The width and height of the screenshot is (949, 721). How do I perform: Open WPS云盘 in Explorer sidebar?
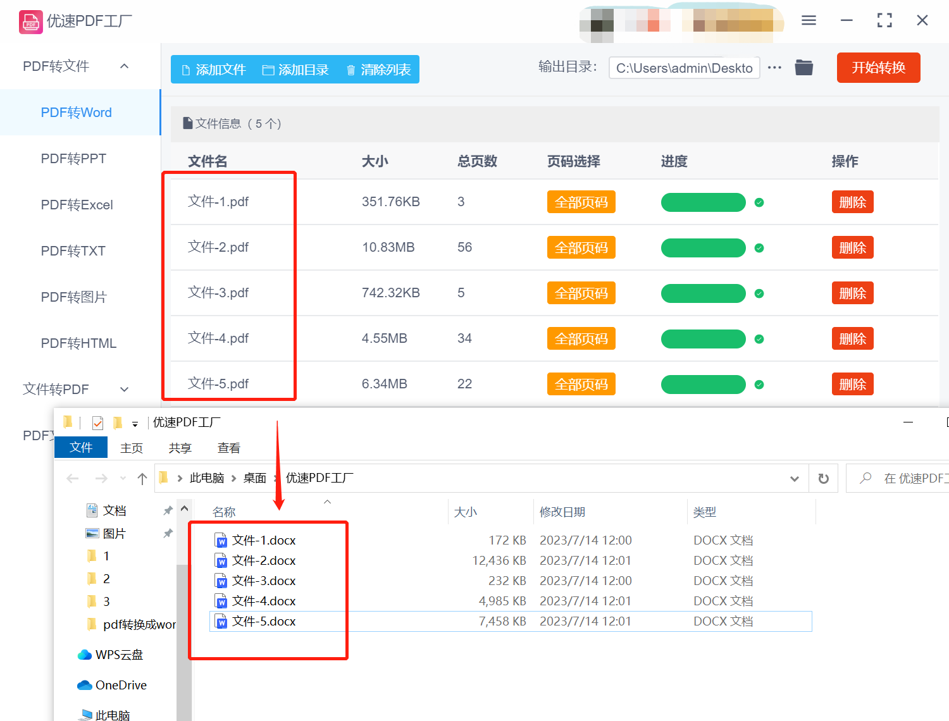(x=110, y=655)
